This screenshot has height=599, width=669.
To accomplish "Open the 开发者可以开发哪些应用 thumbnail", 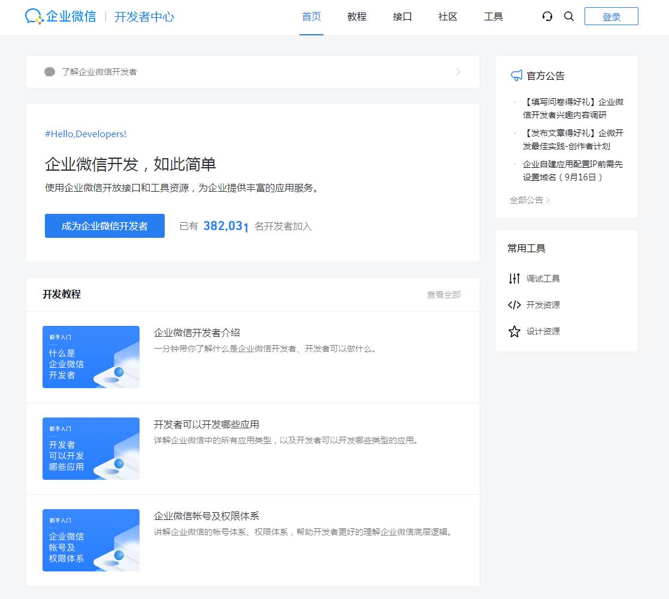I will (91, 449).
